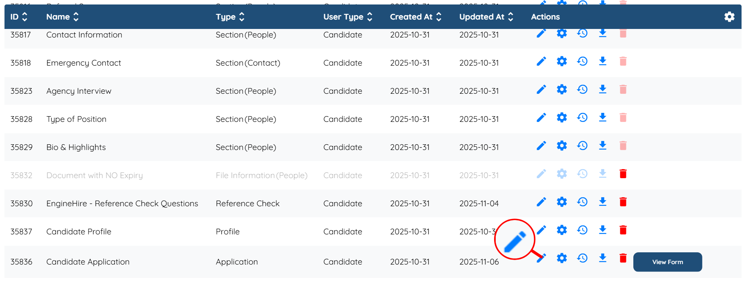
Task: Edit the Candidate Profile form
Action: (x=542, y=230)
